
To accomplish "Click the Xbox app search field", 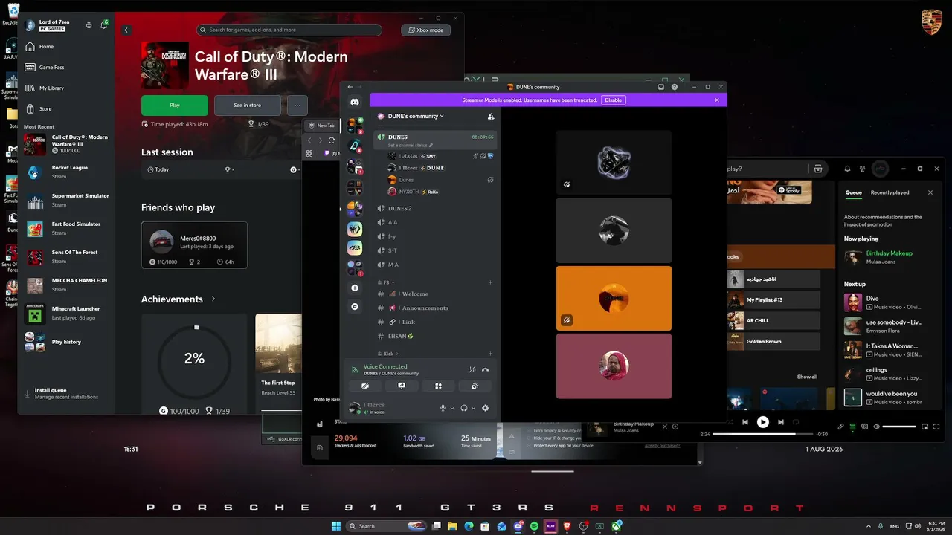I will point(289,30).
